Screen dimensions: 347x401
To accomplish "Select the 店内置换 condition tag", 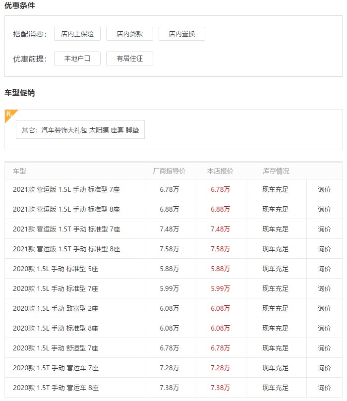I will 182,34.
